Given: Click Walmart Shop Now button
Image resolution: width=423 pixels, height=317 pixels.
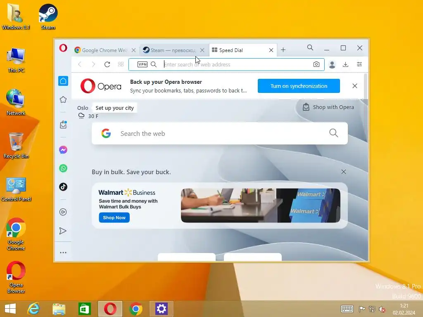Looking at the screenshot, I should [114, 218].
